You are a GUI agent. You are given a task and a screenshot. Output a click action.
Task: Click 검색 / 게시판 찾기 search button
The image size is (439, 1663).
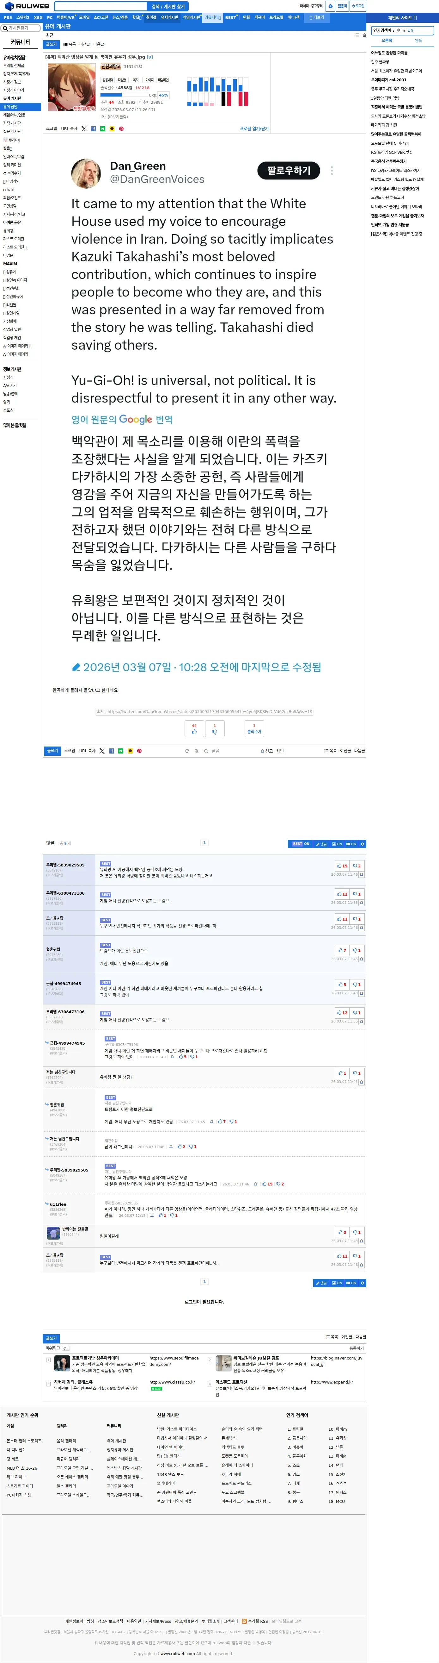click(x=168, y=6)
